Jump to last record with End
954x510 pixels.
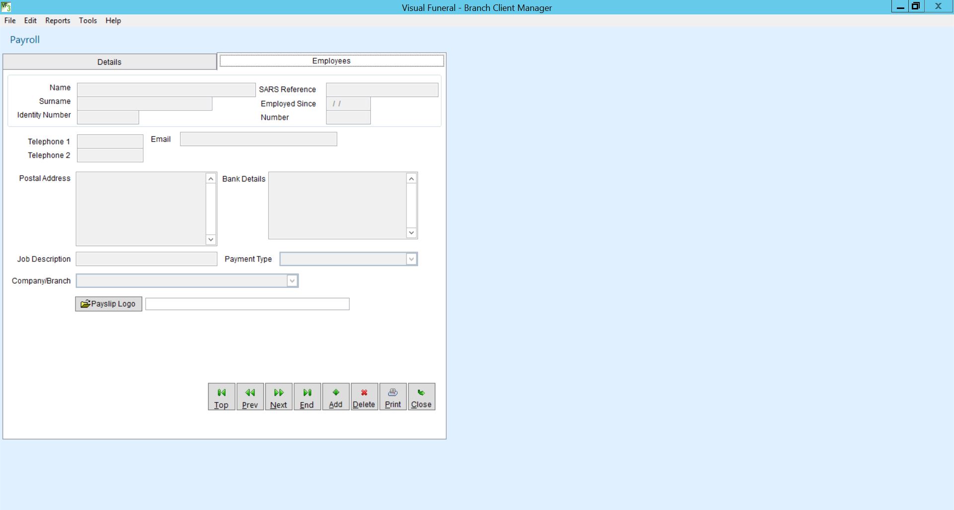307,397
